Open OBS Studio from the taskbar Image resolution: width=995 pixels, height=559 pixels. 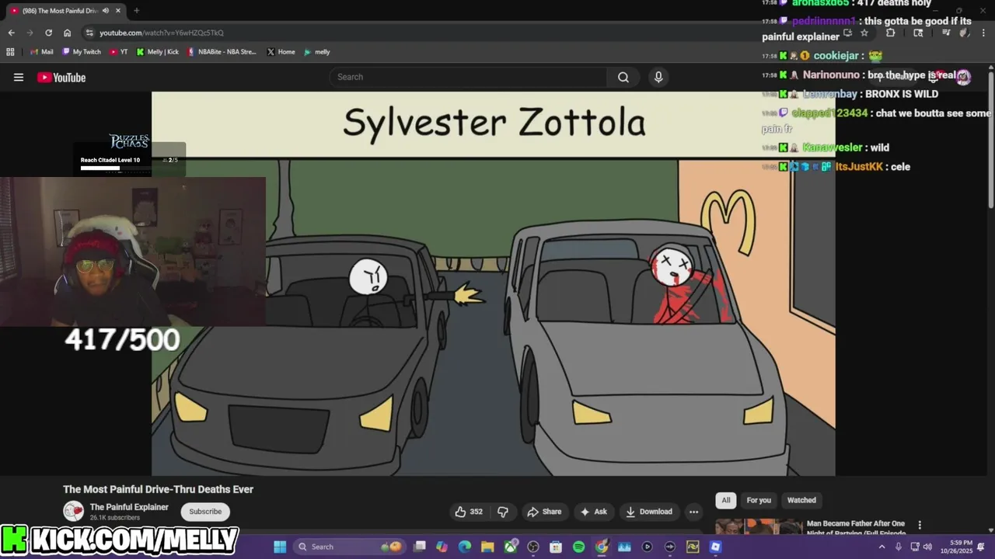tap(533, 547)
